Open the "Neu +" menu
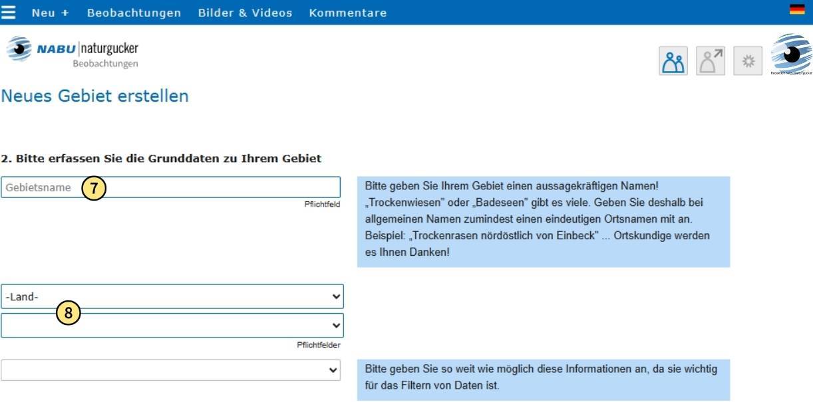This screenshot has width=813, height=402. click(50, 13)
